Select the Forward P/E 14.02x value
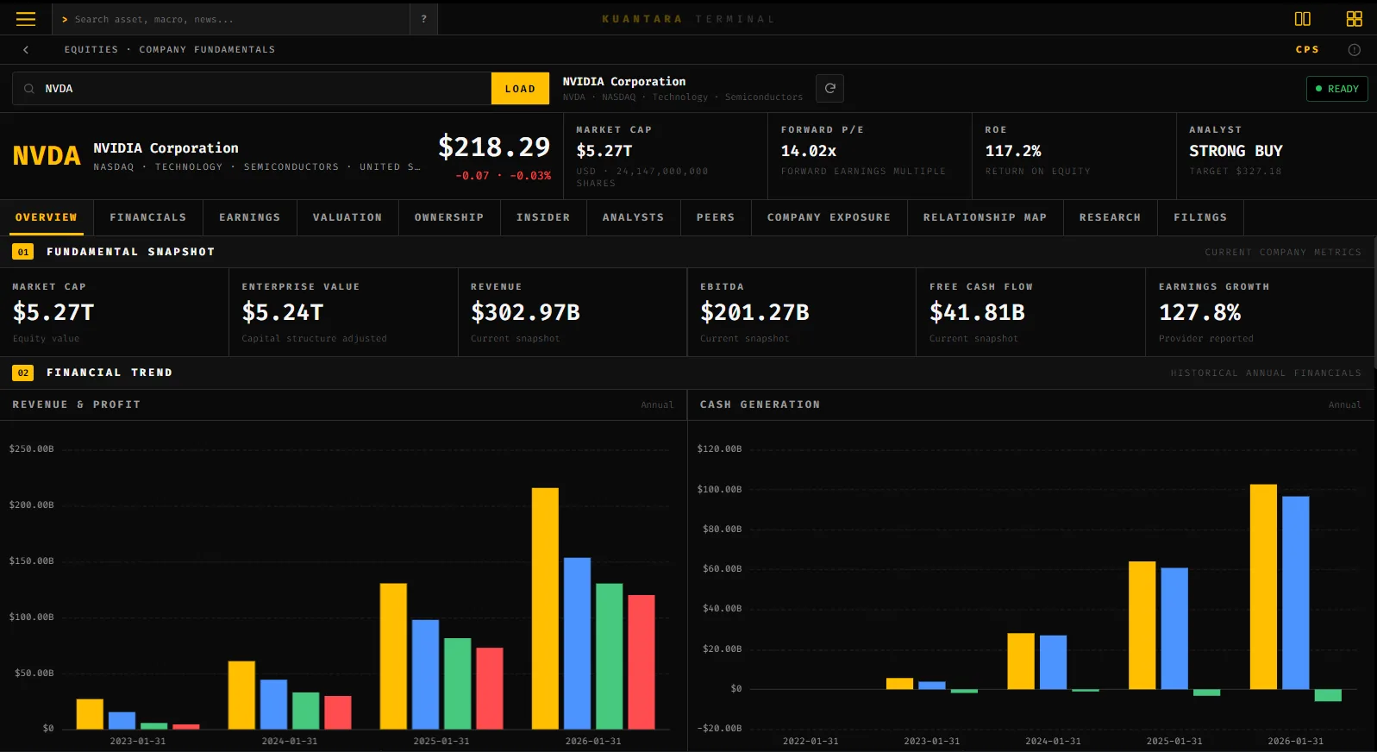 pyautogui.click(x=809, y=151)
